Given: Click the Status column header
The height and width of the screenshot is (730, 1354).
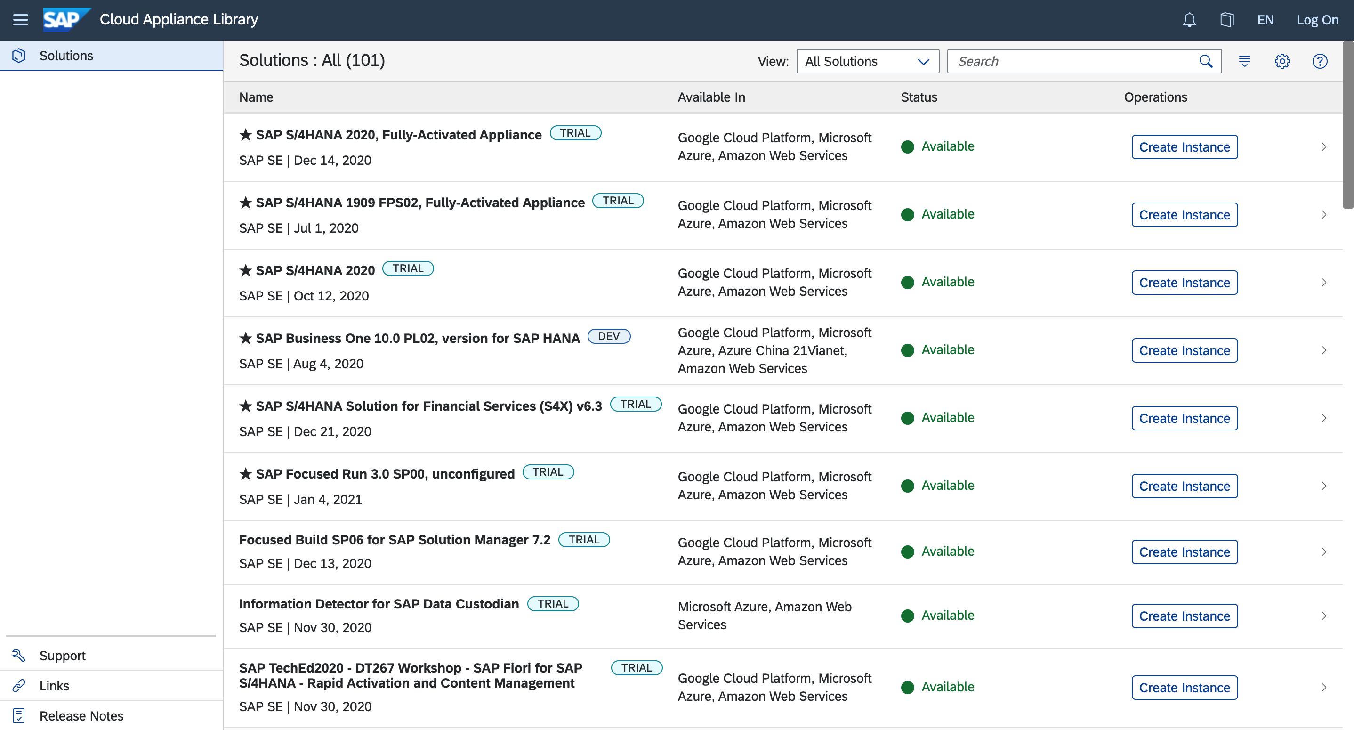Looking at the screenshot, I should 919,97.
